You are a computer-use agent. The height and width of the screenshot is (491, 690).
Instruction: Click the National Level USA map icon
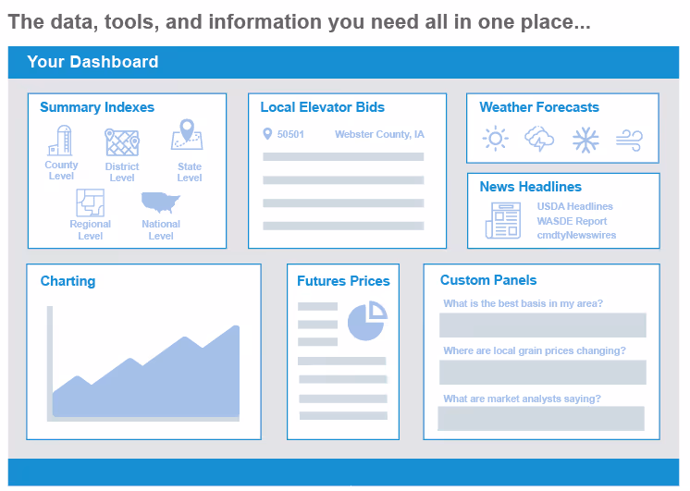click(x=161, y=203)
